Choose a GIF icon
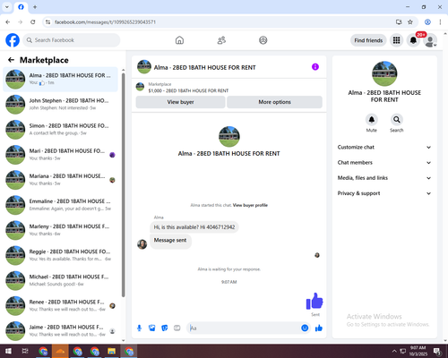Viewport: 448px width, 358px height. (x=177, y=328)
